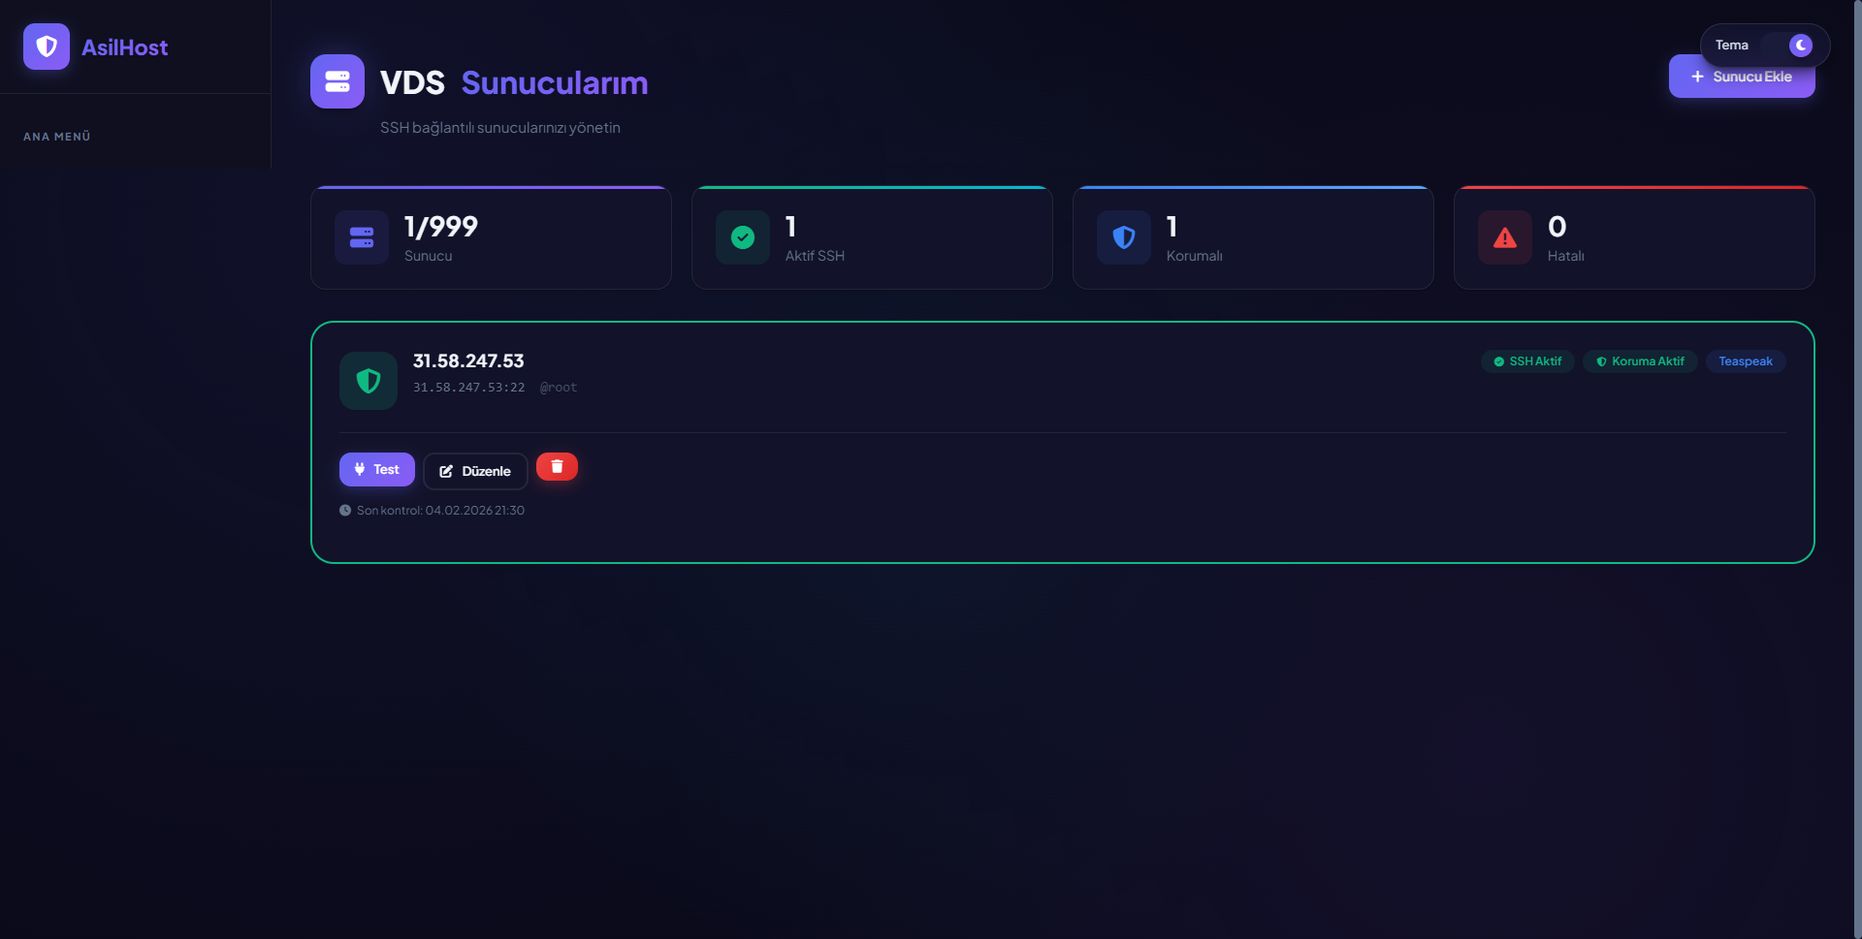The height and width of the screenshot is (939, 1862).
Task: Add a server with Sunucu Ekle
Action: tap(1742, 77)
